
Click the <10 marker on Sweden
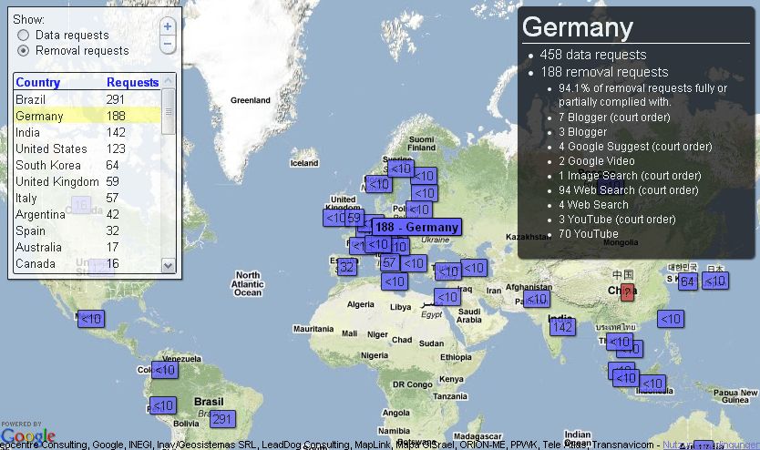click(x=401, y=169)
